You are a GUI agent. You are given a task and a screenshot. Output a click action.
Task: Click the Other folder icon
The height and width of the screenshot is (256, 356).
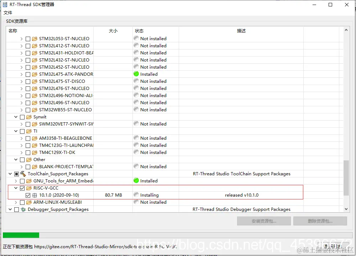29,160
